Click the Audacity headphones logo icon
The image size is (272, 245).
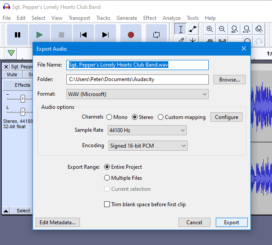pyautogui.click(x=7, y=7)
